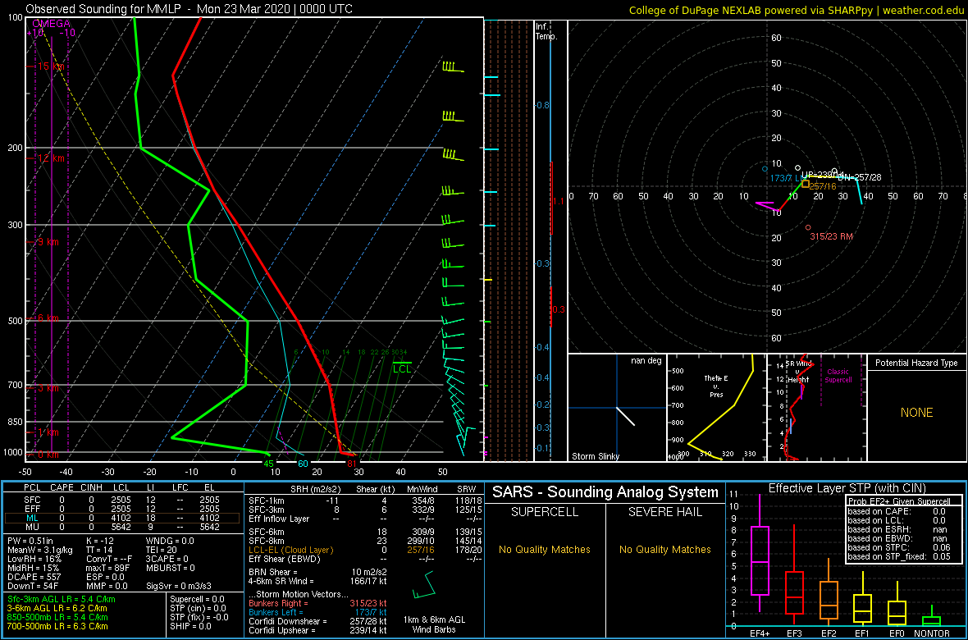Click the magenta EF4+ box plot
This screenshot has width=968, height=640.
(759, 554)
